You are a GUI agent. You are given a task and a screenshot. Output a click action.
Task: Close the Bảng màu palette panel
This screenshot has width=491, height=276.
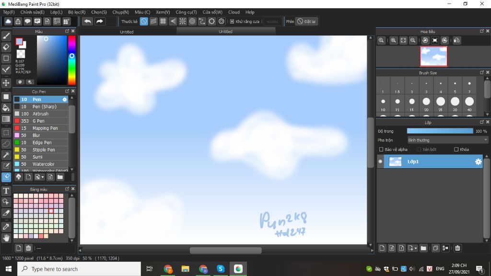[x=73, y=189]
